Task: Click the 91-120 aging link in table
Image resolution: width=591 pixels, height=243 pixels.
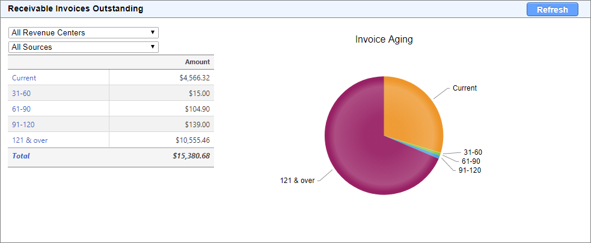Action: [x=23, y=125]
